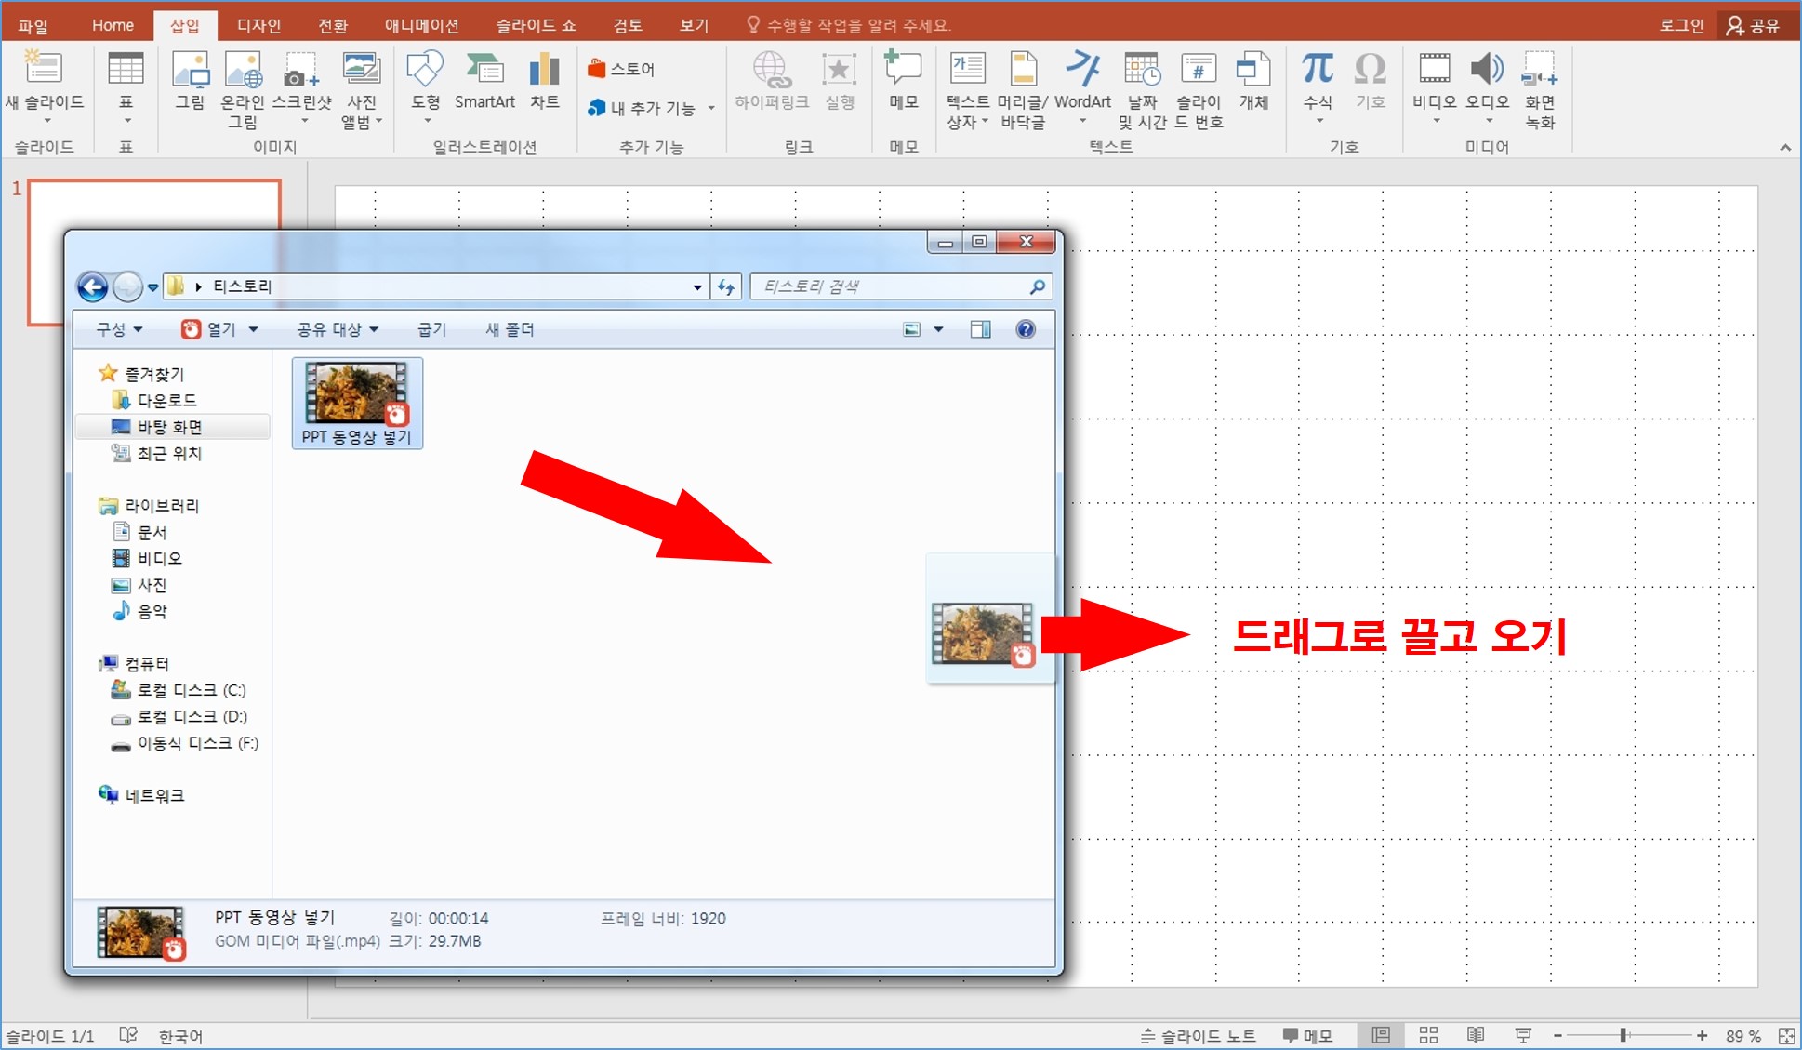Toggle the 슬라이드 노트 pane
This screenshot has height=1050, width=1802.
point(1199,1036)
